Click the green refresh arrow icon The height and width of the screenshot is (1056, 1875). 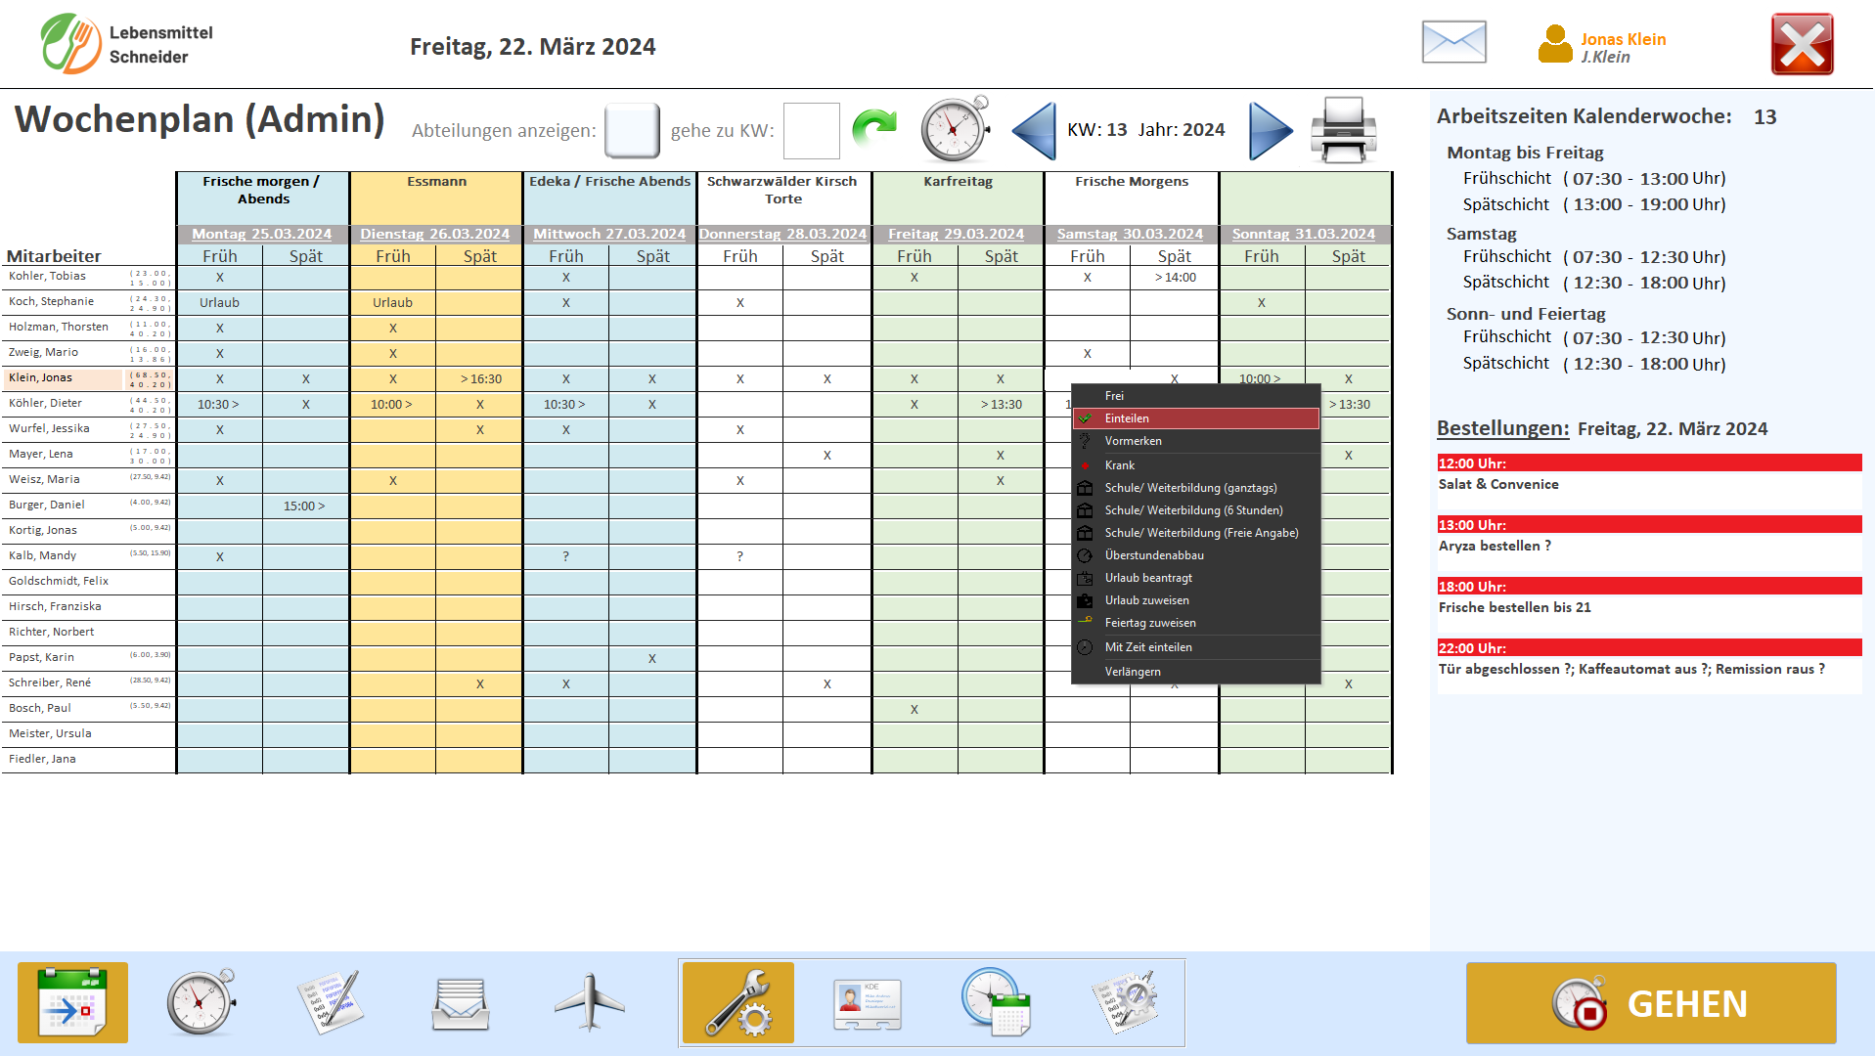[x=873, y=129]
